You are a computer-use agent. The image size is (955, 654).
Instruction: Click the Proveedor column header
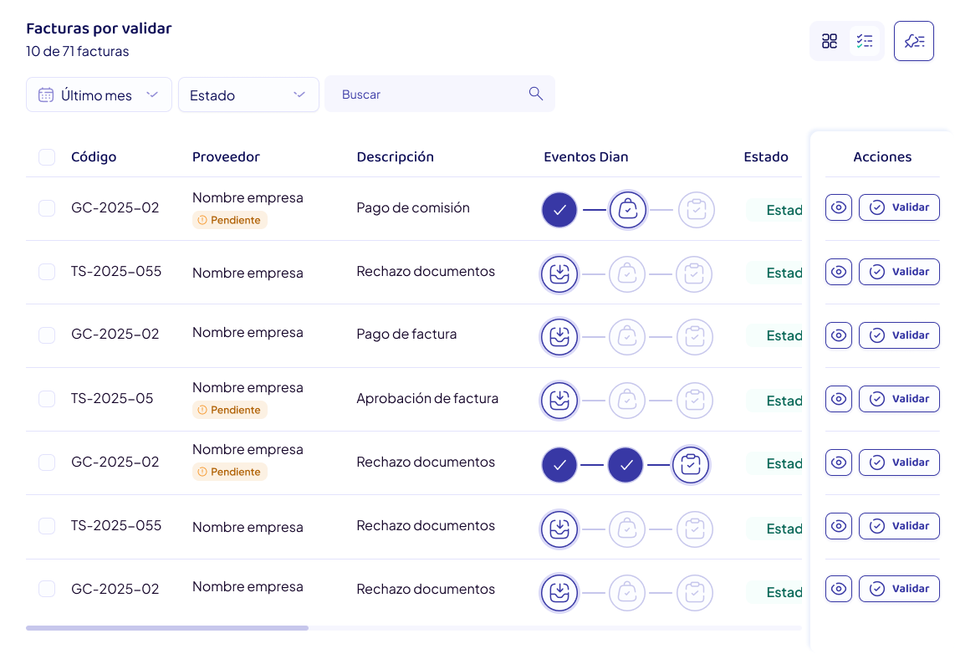[226, 157]
